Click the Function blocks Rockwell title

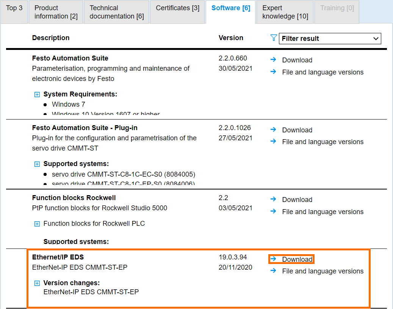tap(74, 198)
